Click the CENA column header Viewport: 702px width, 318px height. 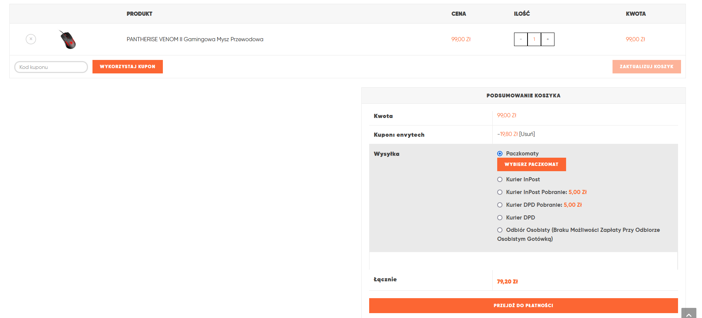coord(459,14)
